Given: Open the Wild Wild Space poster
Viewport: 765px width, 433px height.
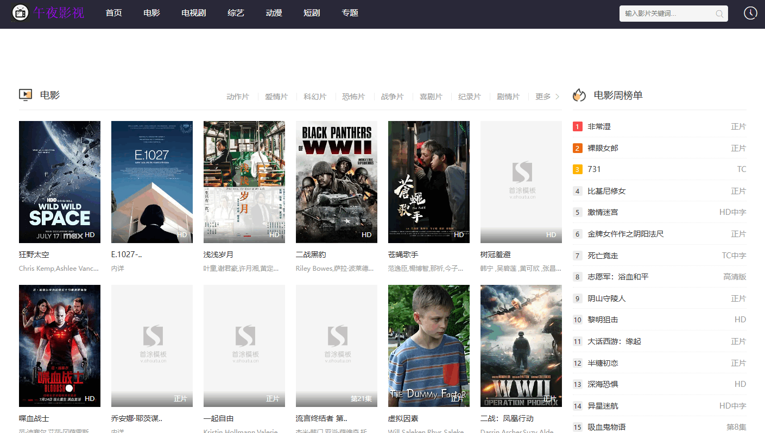Looking at the screenshot, I should coord(60,182).
